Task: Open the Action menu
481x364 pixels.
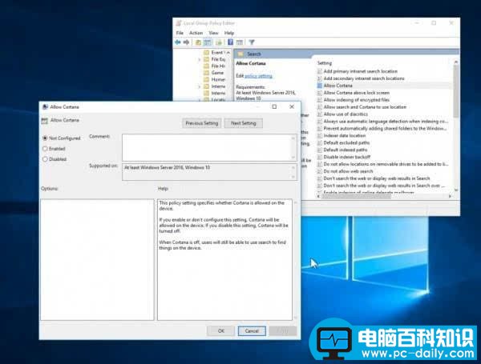Action: tap(196, 33)
